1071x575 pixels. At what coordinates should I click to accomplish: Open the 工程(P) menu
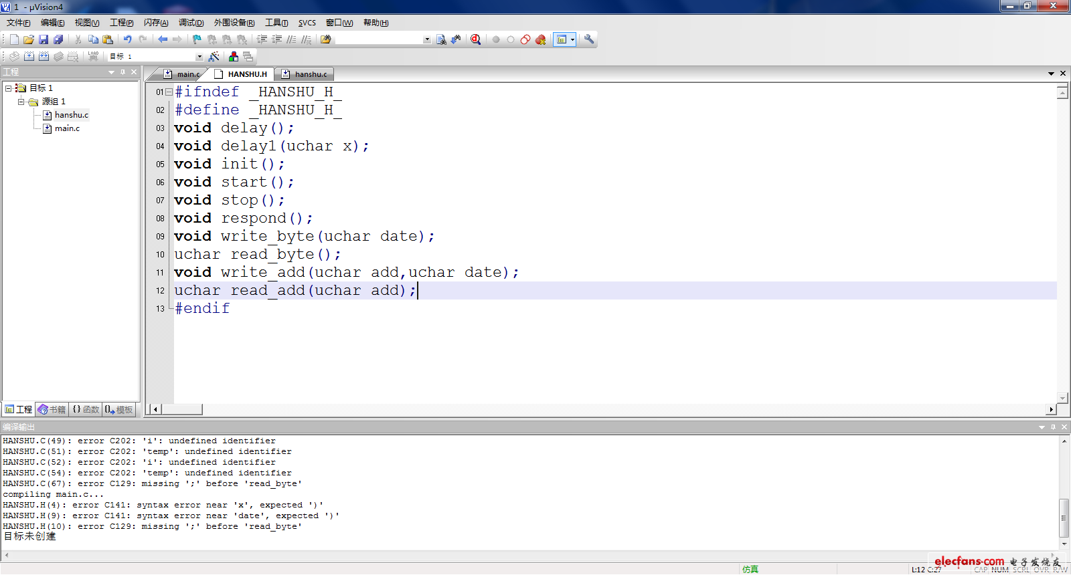[x=122, y=23]
